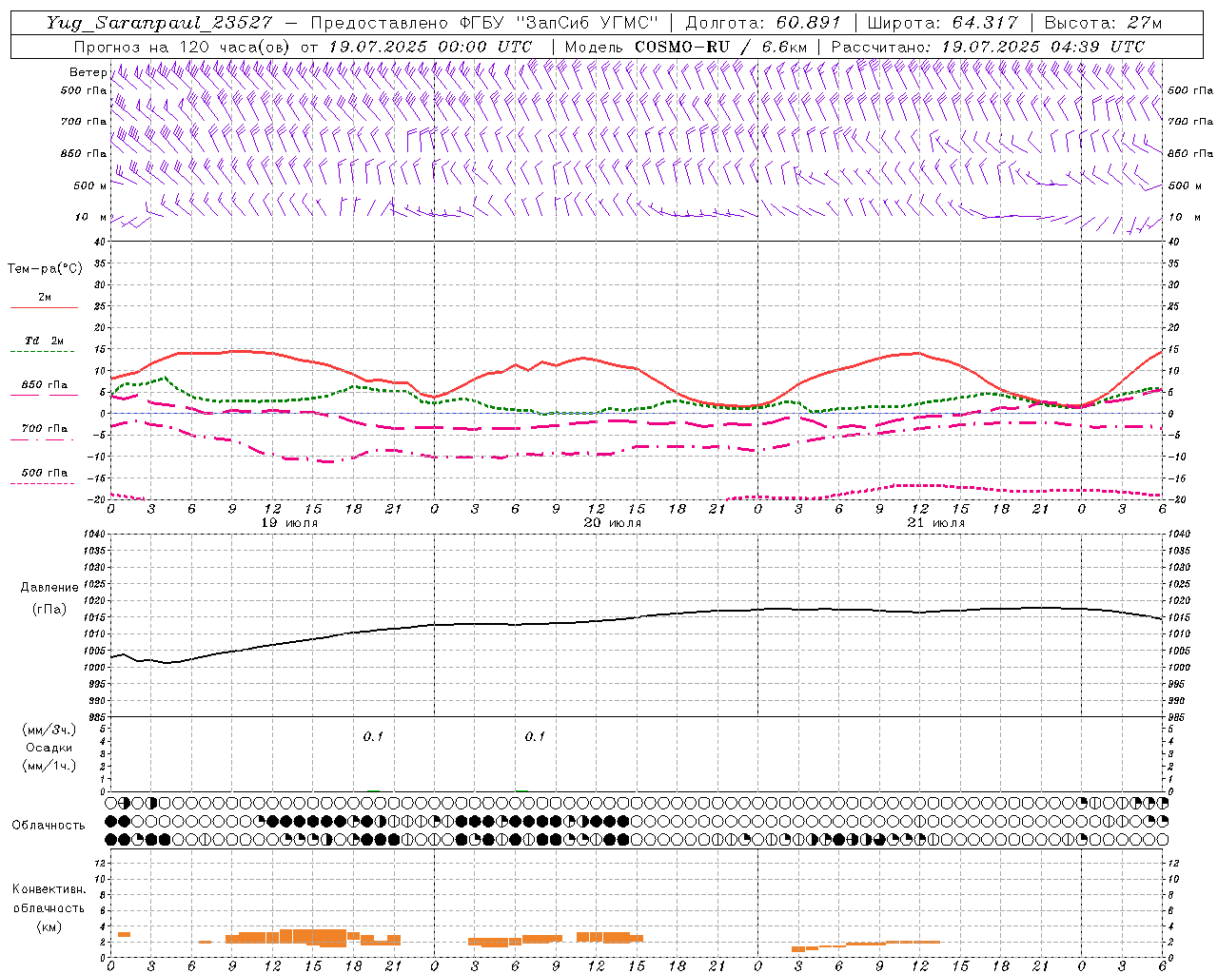Click the 2м temperature legend entry

pyautogui.click(x=45, y=297)
